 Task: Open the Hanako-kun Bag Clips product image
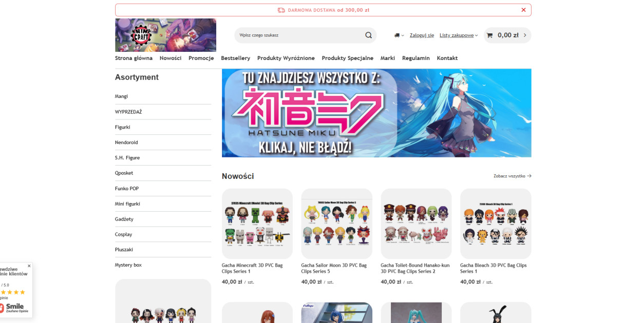tap(416, 224)
